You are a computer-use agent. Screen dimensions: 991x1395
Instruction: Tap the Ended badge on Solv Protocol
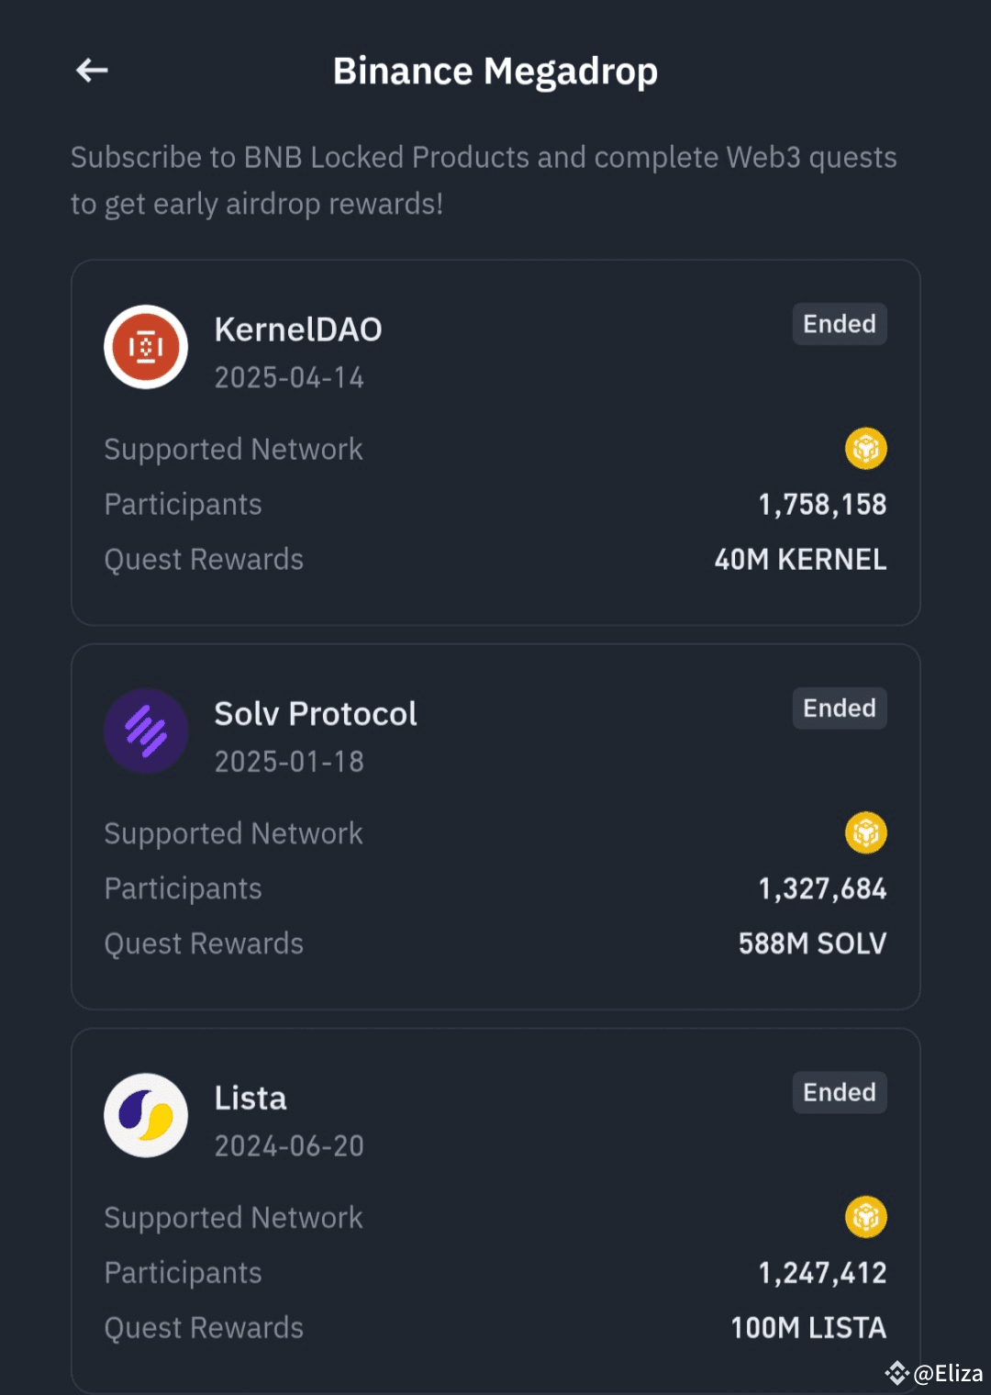839,709
